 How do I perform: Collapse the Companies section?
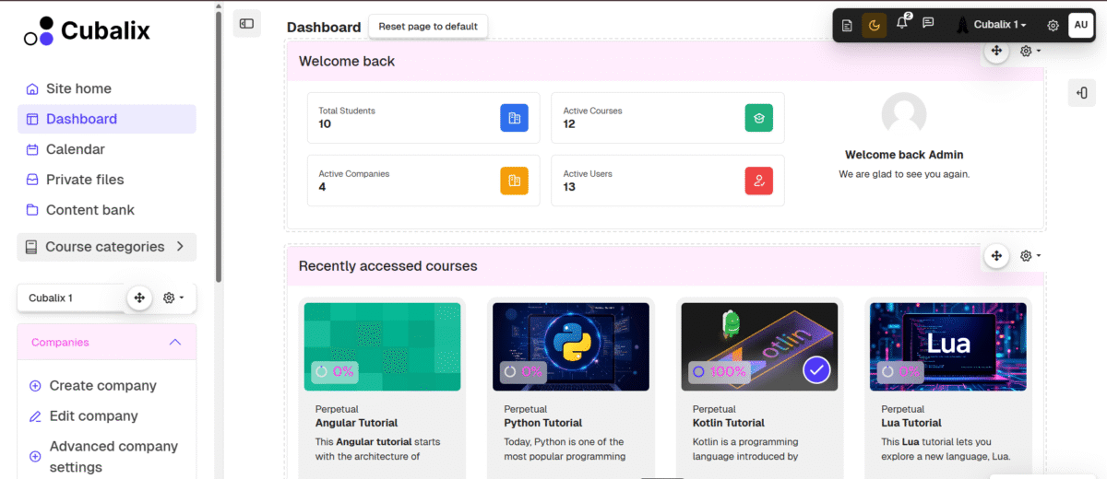pos(175,342)
